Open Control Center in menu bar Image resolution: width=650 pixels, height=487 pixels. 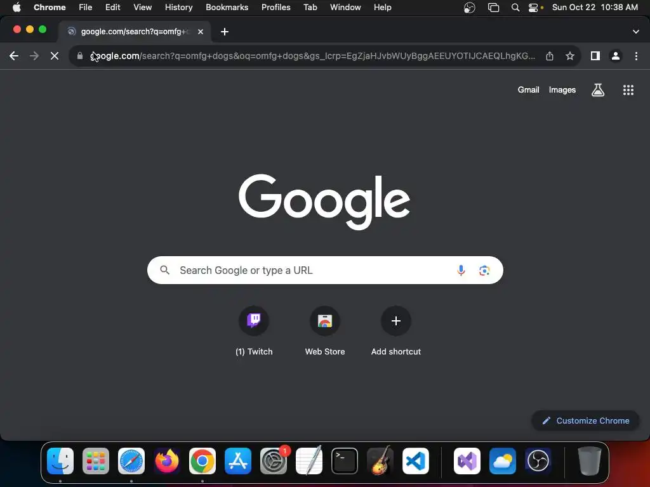pyautogui.click(x=533, y=8)
